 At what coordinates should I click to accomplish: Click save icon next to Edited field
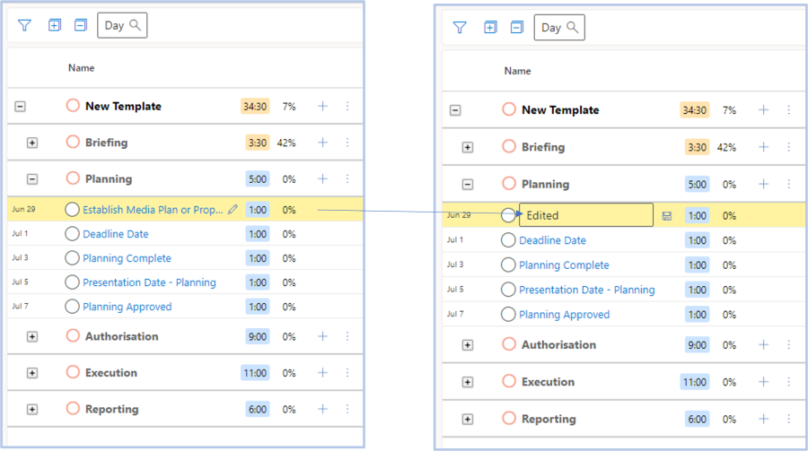667,216
